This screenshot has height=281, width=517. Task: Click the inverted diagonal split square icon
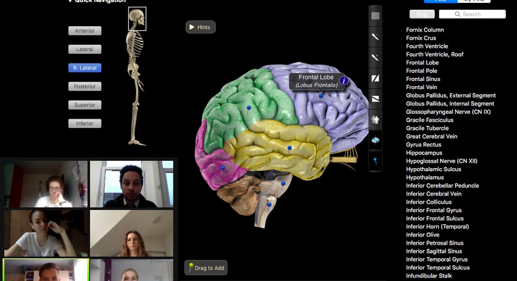(375, 99)
